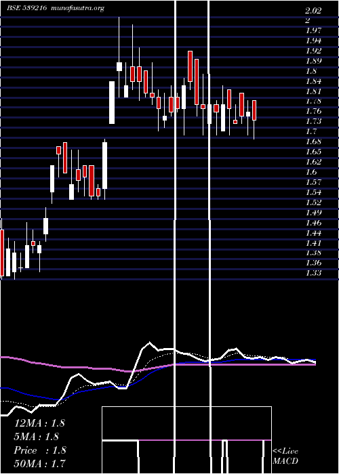Click the 1.78 price axis label
Image resolution: width=339 pixels, height=474 pixels.
click(x=313, y=101)
